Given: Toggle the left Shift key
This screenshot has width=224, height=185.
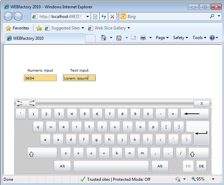Looking at the screenshot, I should click(x=42, y=153).
